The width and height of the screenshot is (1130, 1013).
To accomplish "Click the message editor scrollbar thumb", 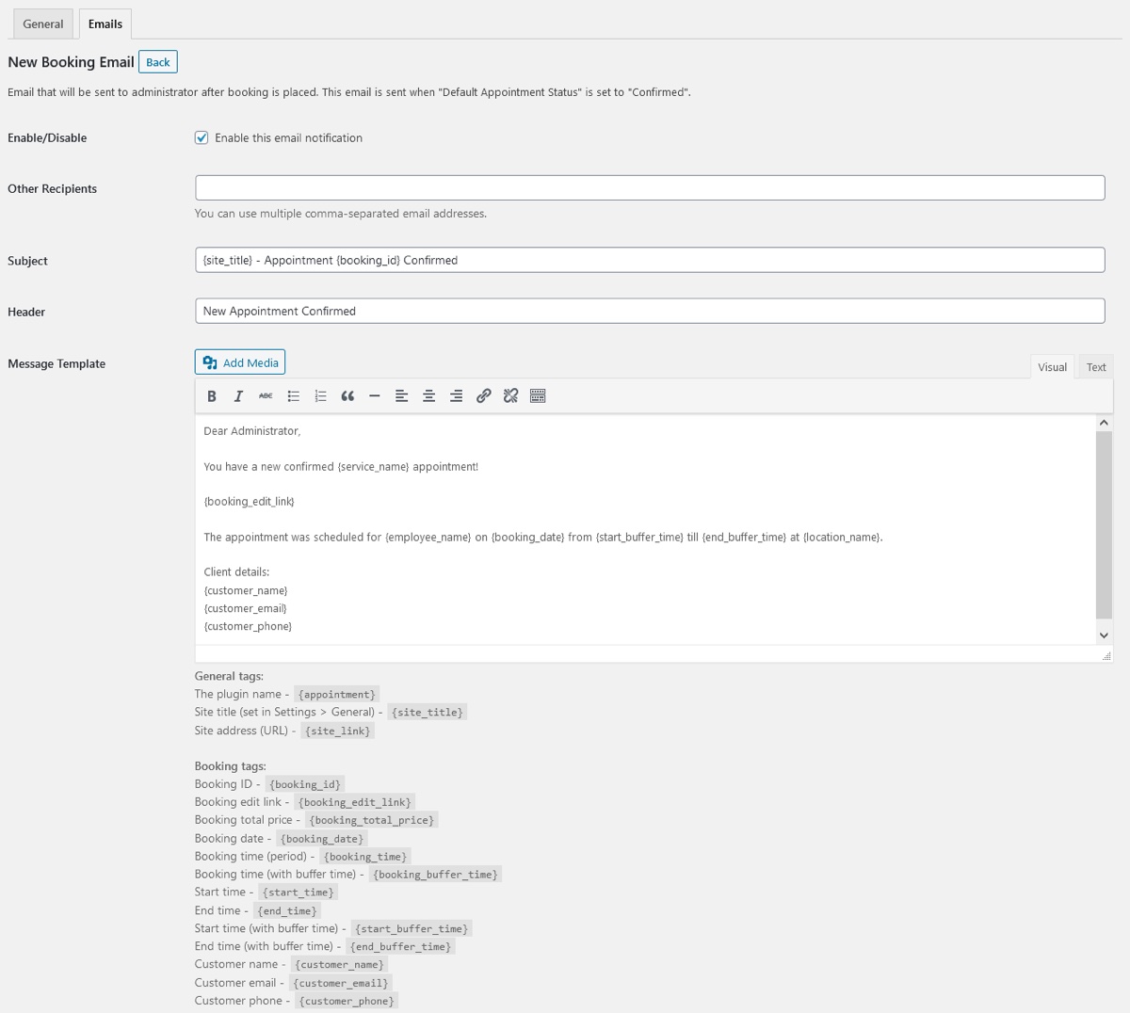I will pos(1104,525).
